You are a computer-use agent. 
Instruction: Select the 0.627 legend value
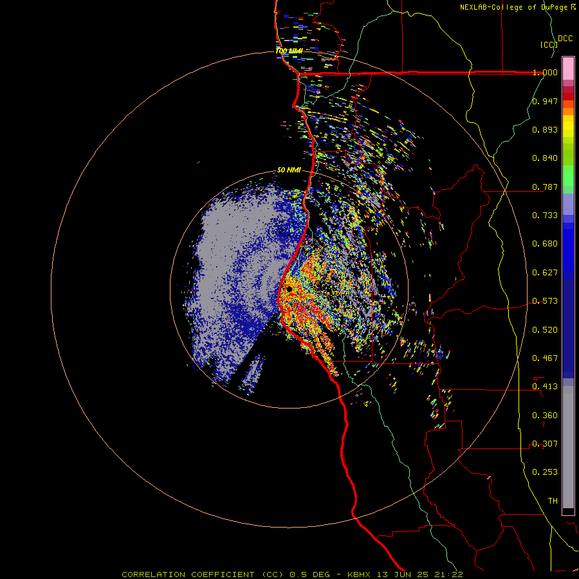click(545, 273)
